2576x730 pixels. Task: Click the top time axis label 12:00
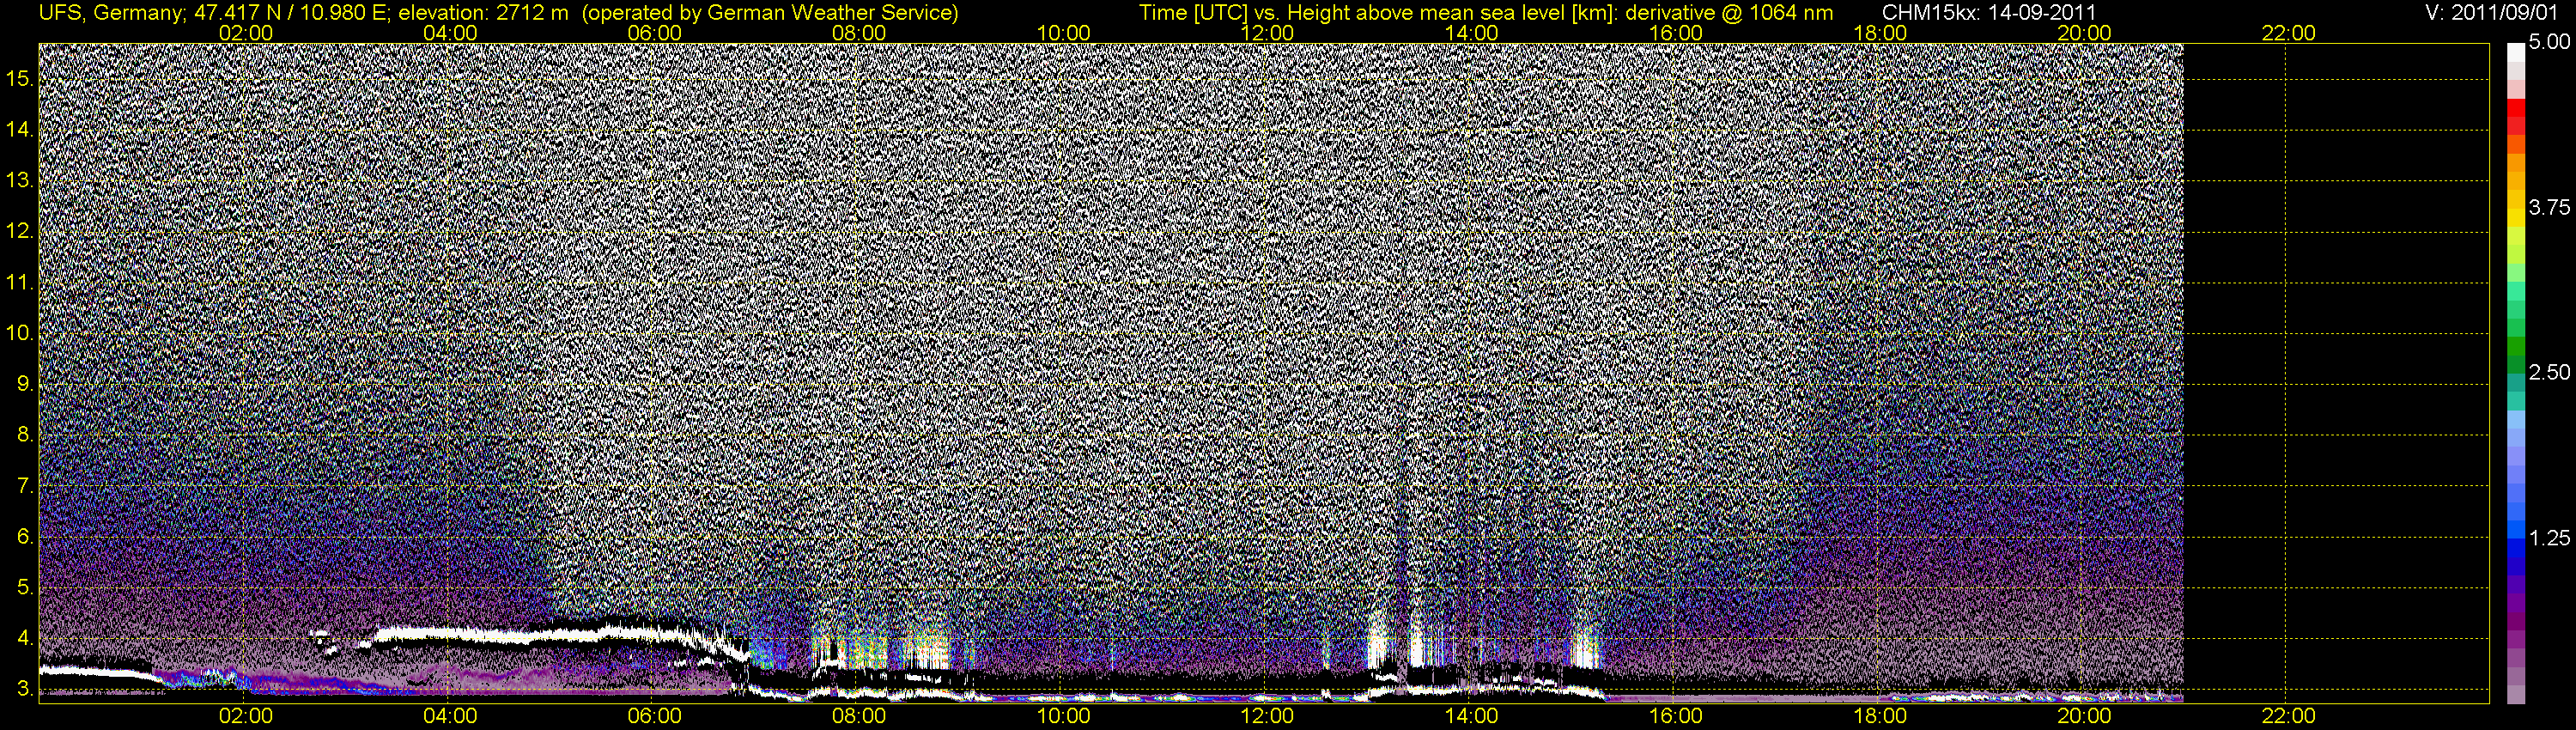(x=1267, y=33)
